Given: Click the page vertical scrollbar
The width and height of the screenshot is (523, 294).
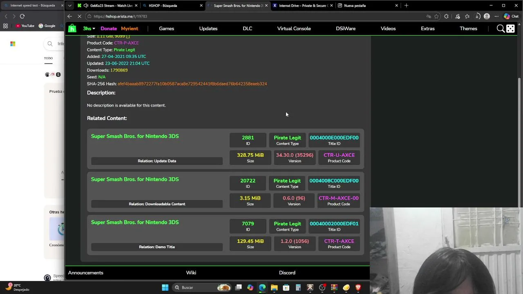Looking at the screenshot, I should coord(520,143).
